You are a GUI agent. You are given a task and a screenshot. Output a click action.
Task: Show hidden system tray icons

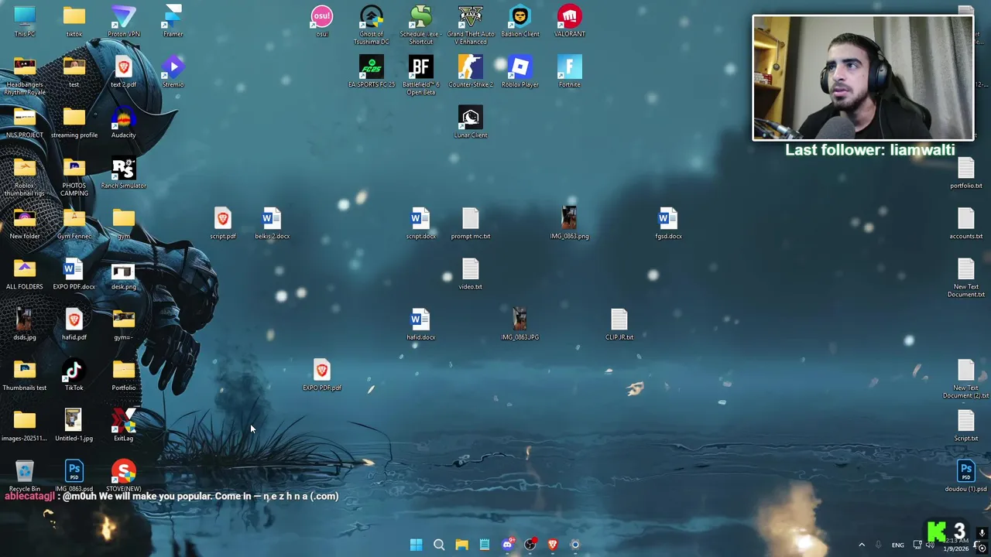(x=862, y=545)
